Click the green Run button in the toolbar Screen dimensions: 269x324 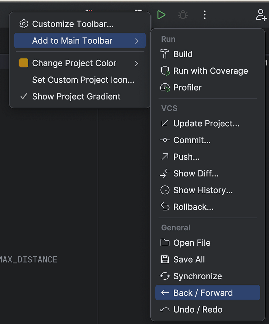[161, 14]
